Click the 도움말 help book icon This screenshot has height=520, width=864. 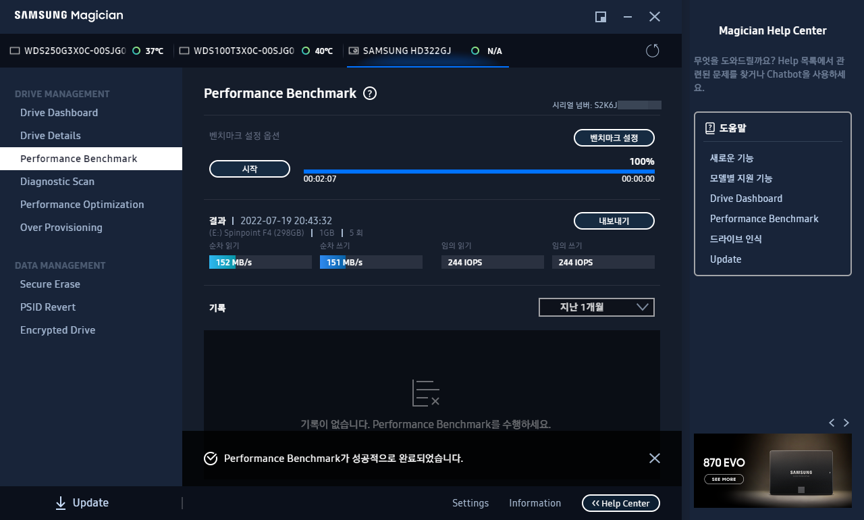pyautogui.click(x=709, y=128)
